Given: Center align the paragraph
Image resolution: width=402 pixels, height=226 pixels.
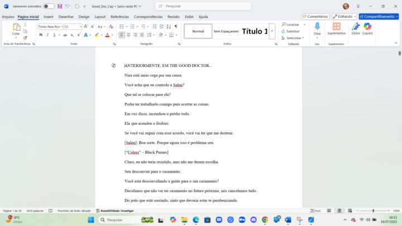Looking at the screenshot, I should [x=128, y=35].
